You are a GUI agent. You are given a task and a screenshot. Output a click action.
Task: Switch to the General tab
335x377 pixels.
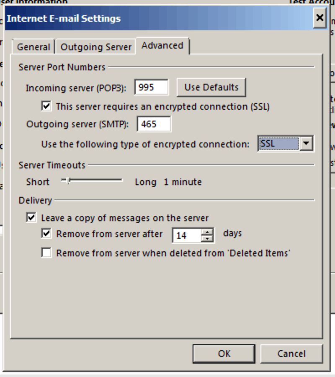pyautogui.click(x=33, y=47)
